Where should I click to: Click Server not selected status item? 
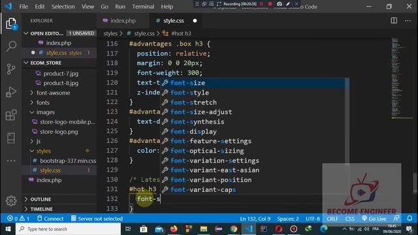tap(97, 219)
